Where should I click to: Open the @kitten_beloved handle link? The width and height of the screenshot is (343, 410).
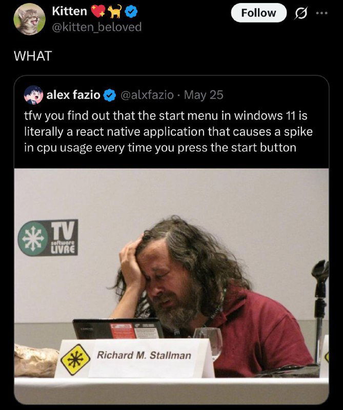point(97,27)
